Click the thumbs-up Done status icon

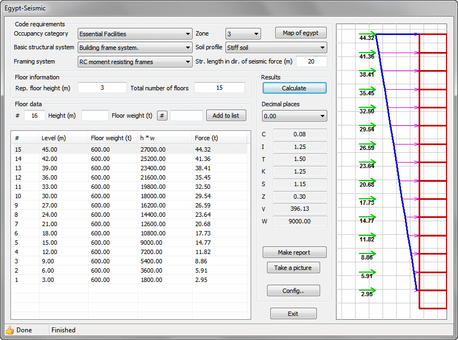pos(9,330)
